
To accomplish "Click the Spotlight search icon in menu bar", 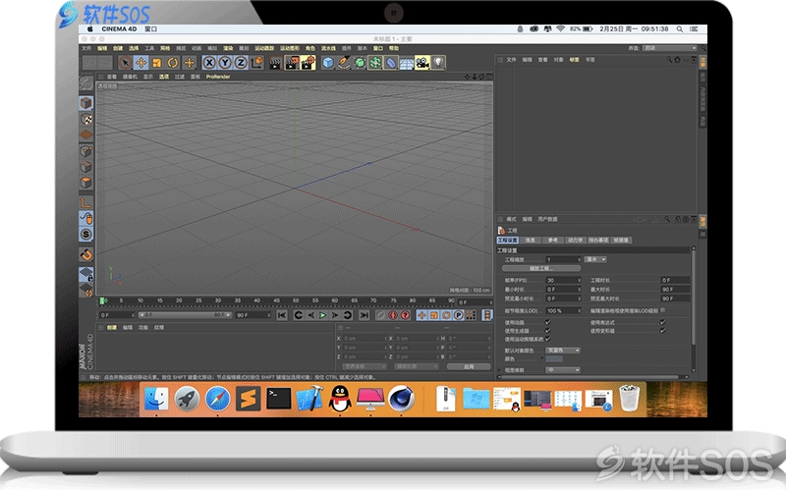I will click(x=679, y=29).
